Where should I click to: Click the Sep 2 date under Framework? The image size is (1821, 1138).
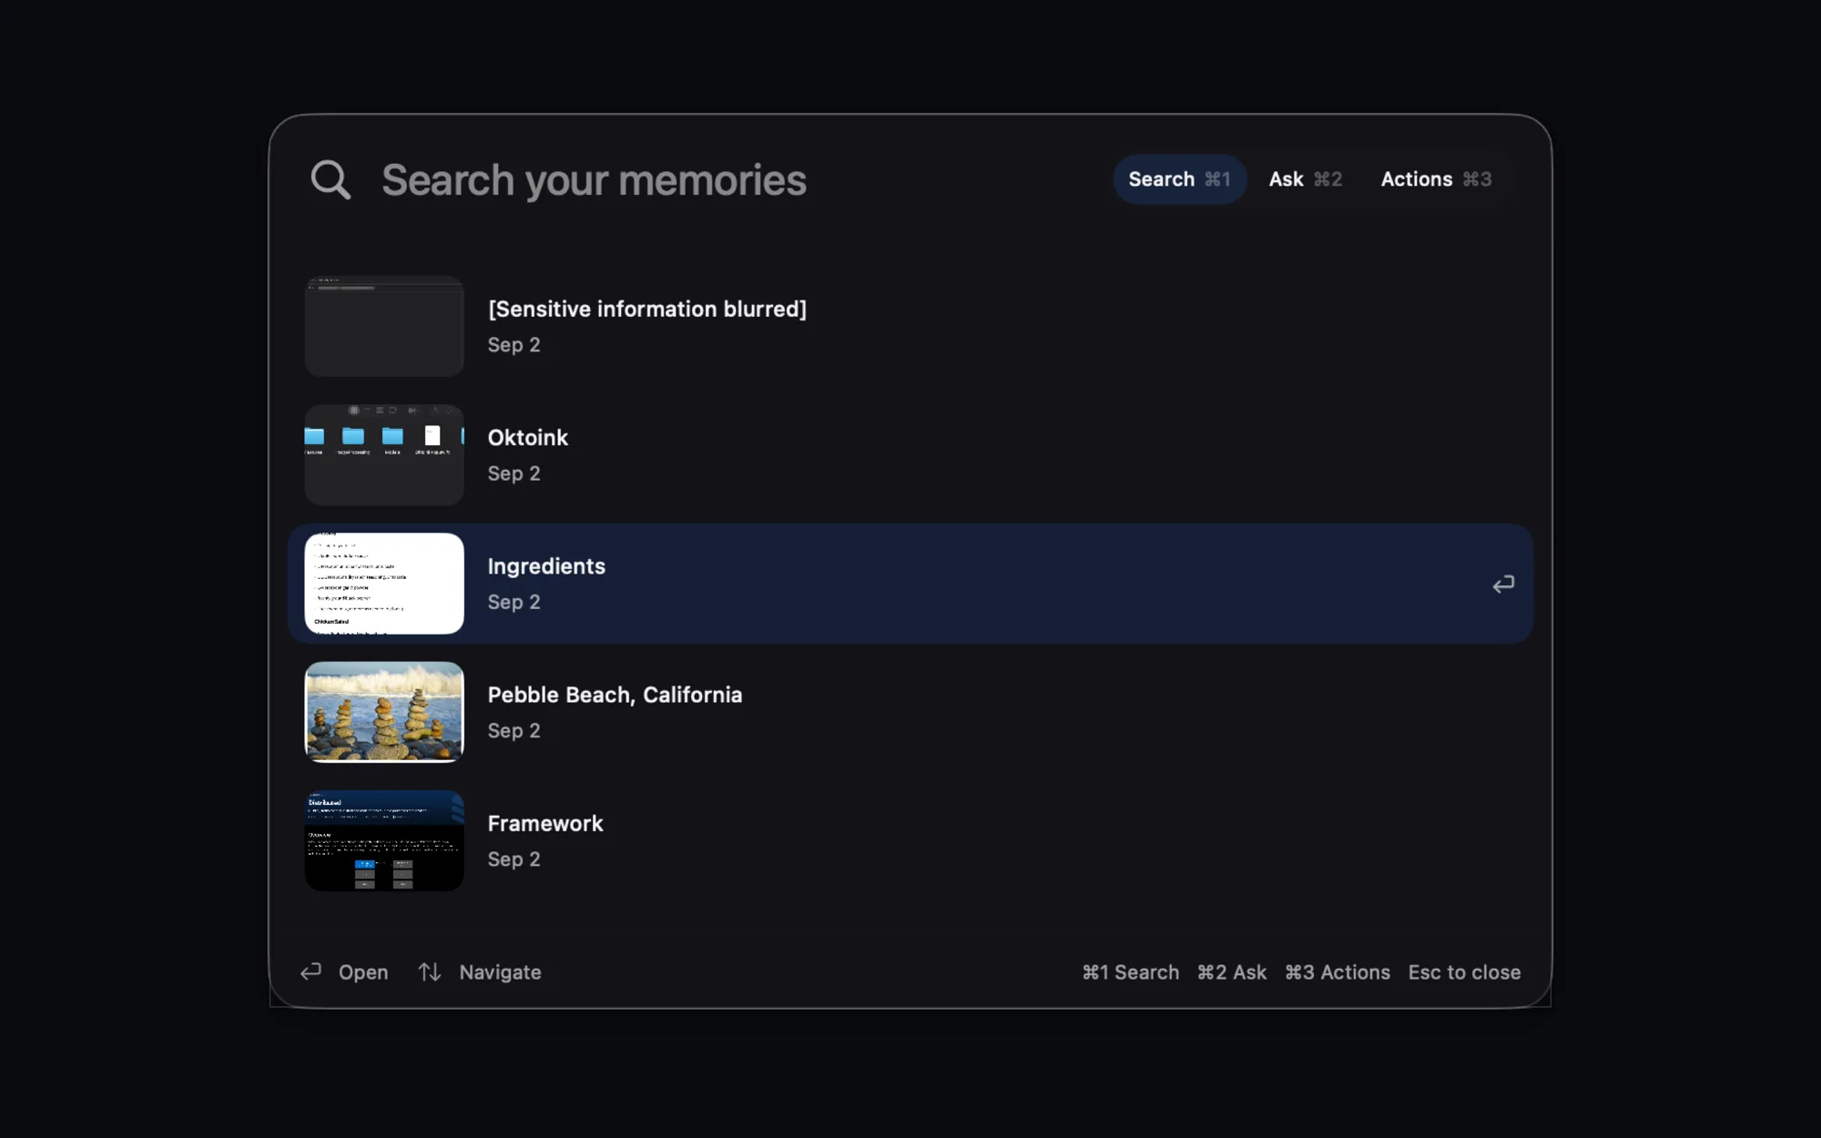[514, 859]
